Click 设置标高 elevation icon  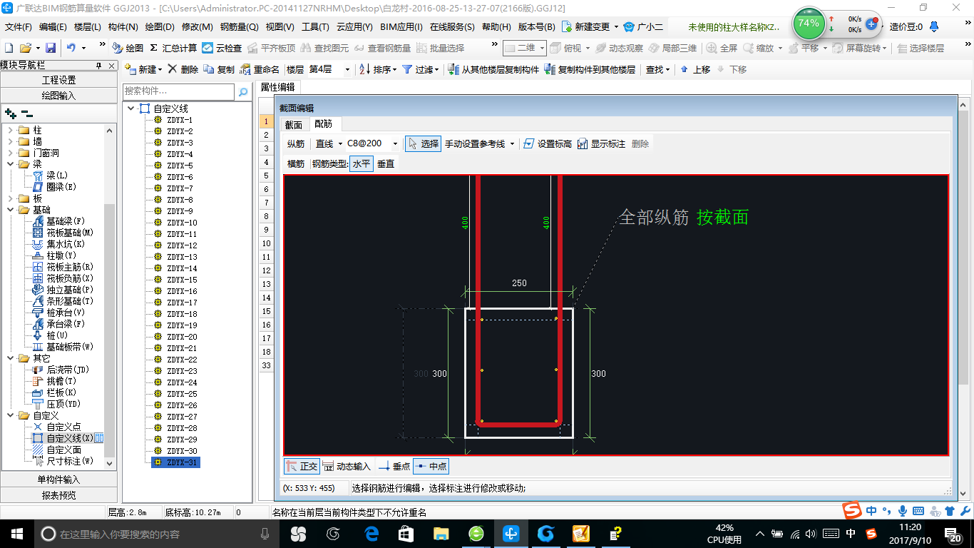[x=548, y=143]
